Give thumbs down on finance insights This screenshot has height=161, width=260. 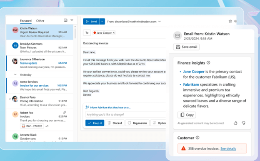[x=243, y=123]
